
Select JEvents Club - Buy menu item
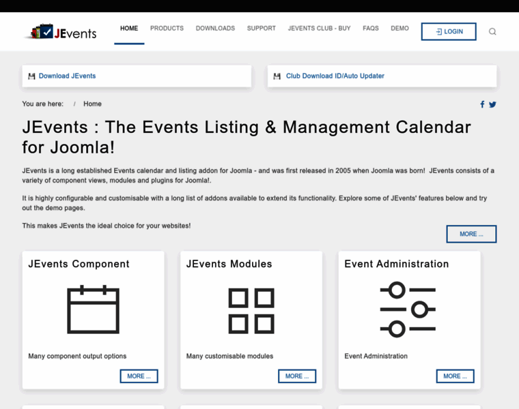(x=319, y=29)
